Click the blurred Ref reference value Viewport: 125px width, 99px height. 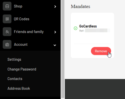point(97,30)
